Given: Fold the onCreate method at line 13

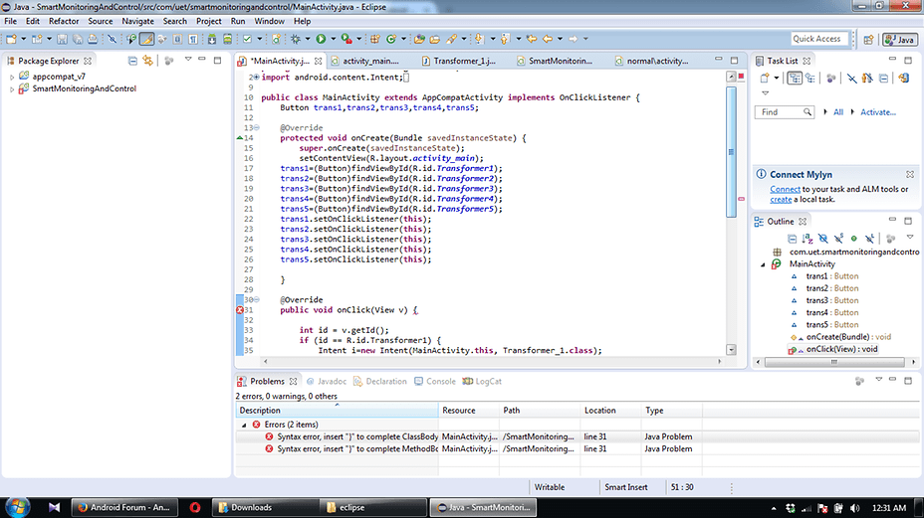Looking at the screenshot, I should tap(256, 127).
